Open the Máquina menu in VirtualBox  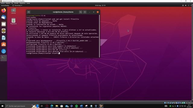(x=8, y=3)
